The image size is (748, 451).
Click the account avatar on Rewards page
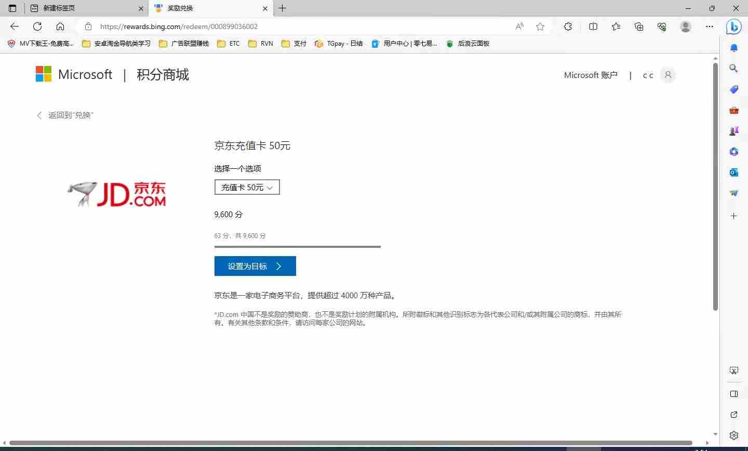668,75
